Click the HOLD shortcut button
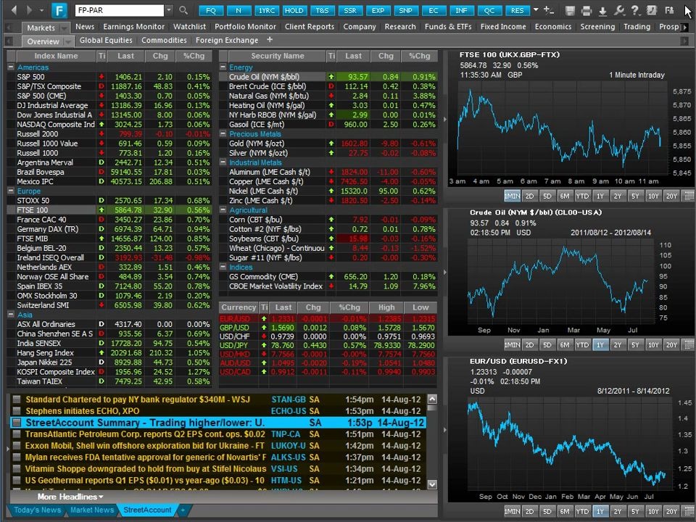Screen dimensions: 696x522 click(294, 10)
